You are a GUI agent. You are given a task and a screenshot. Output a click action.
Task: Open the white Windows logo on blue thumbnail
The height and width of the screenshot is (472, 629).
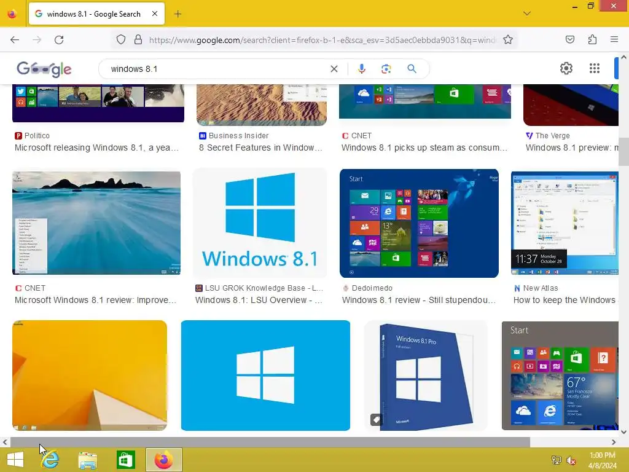[x=265, y=376]
